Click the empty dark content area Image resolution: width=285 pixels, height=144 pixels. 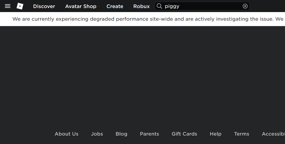(142, 76)
